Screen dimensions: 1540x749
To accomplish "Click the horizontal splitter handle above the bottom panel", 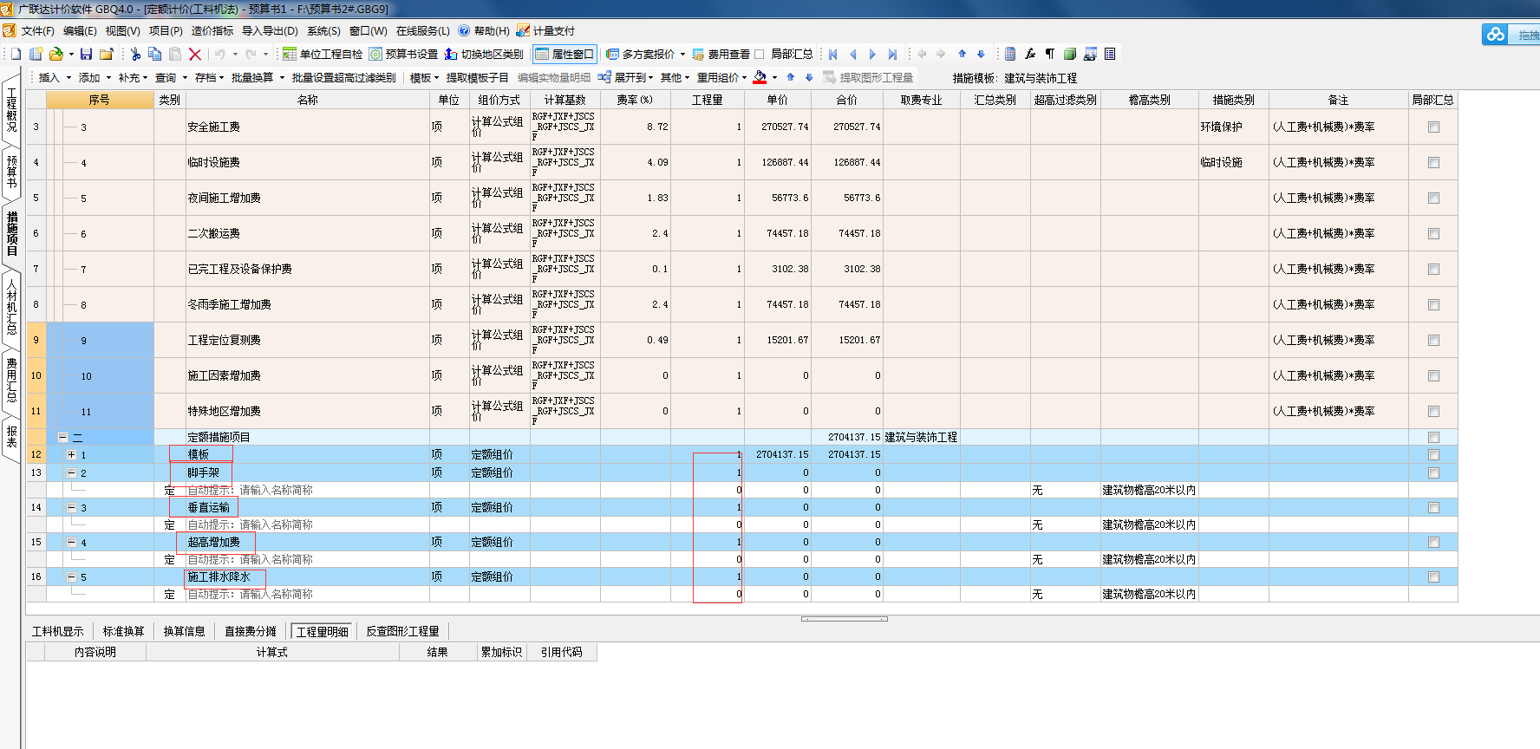I will click(845, 619).
